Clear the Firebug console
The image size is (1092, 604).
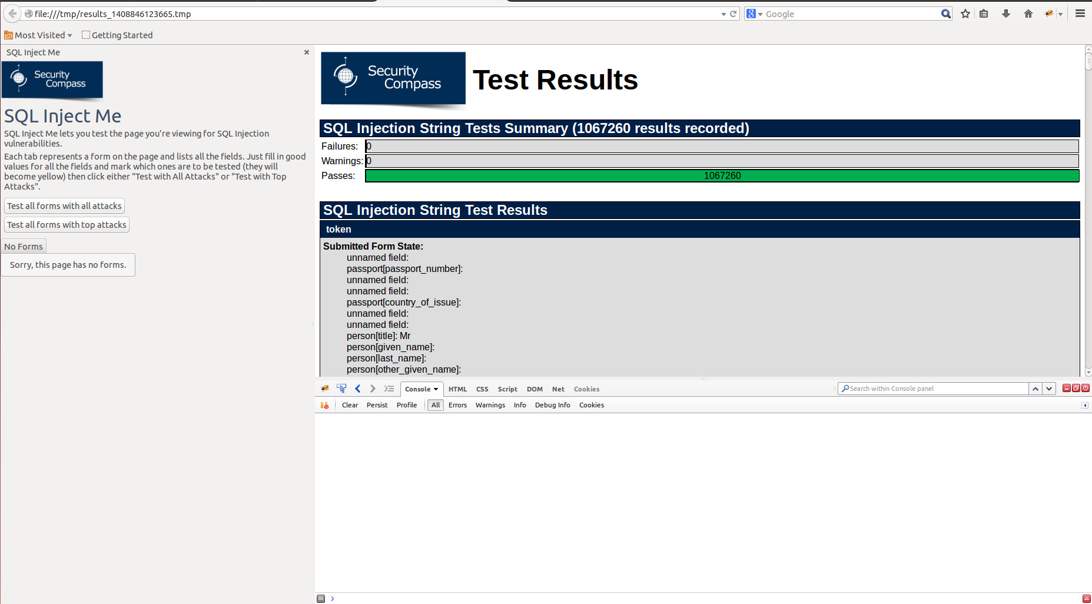pyautogui.click(x=350, y=405)
